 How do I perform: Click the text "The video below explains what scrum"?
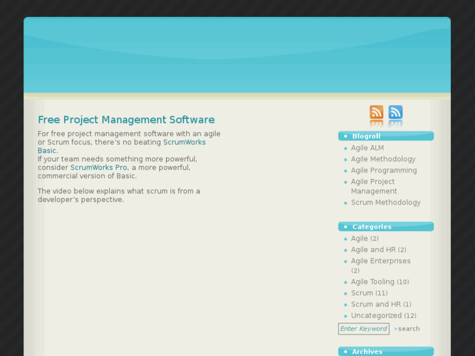coord(103,191)
